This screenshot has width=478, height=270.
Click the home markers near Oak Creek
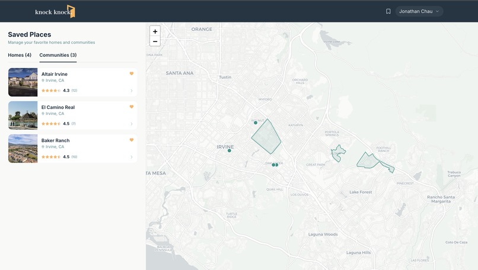tap(275, 165)
